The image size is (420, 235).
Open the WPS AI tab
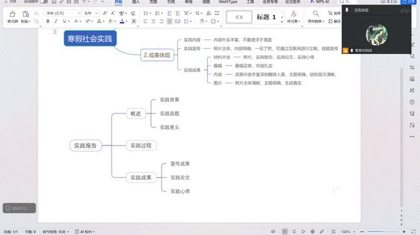click(320, 2)
